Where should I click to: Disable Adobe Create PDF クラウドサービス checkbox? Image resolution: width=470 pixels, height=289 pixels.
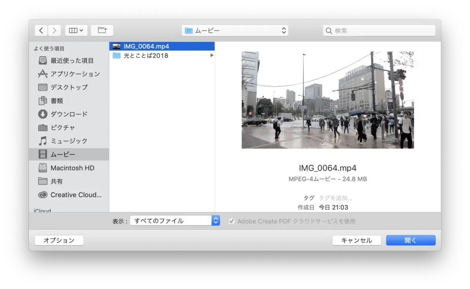(x=231, y=221)
